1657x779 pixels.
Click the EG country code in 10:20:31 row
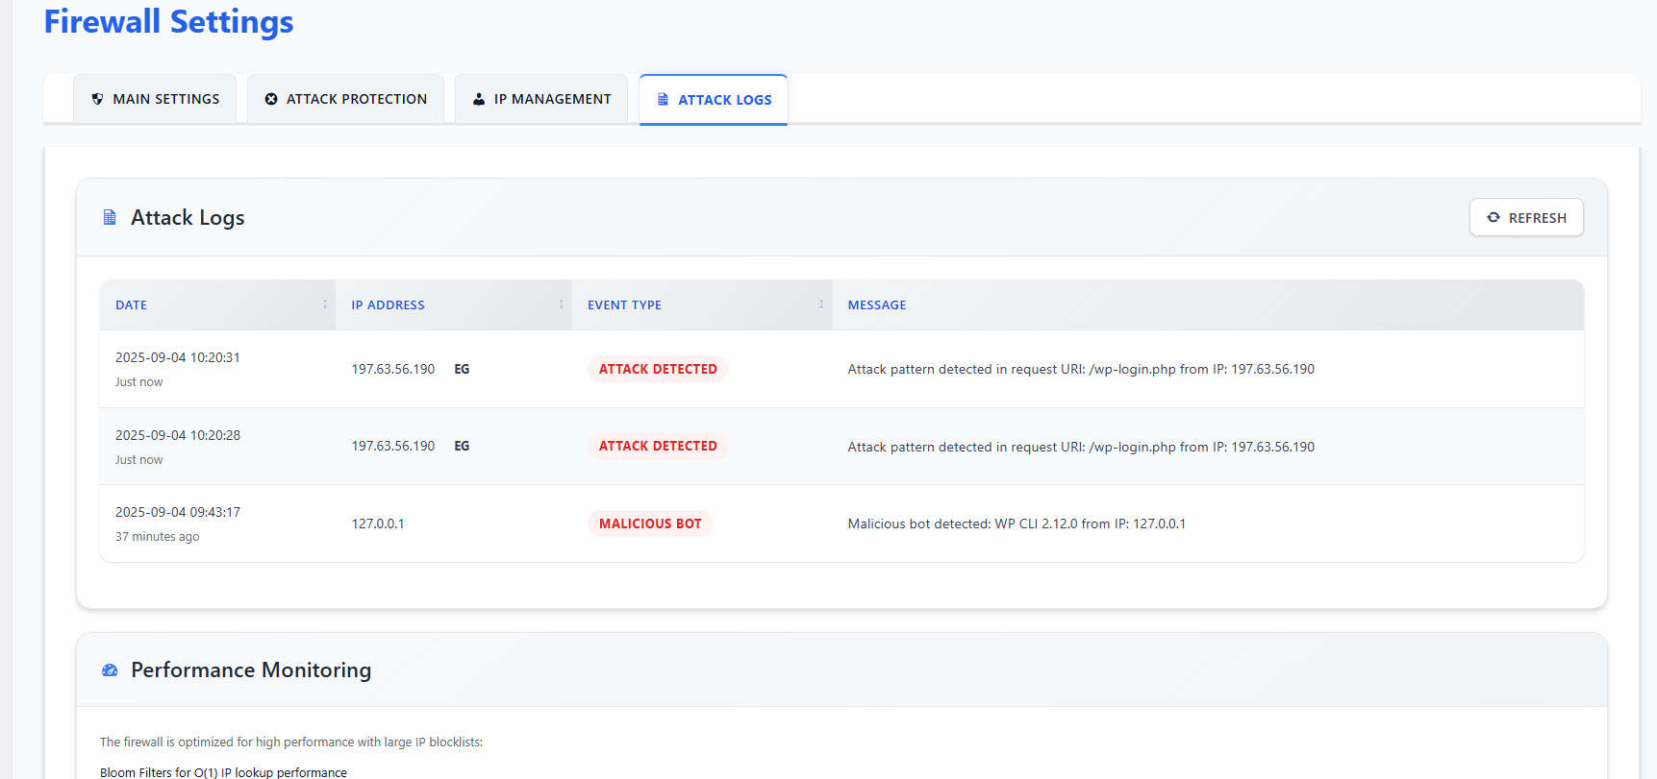[462, 369]
